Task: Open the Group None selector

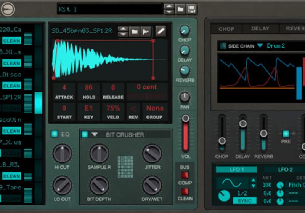Action: pos(155,108)
